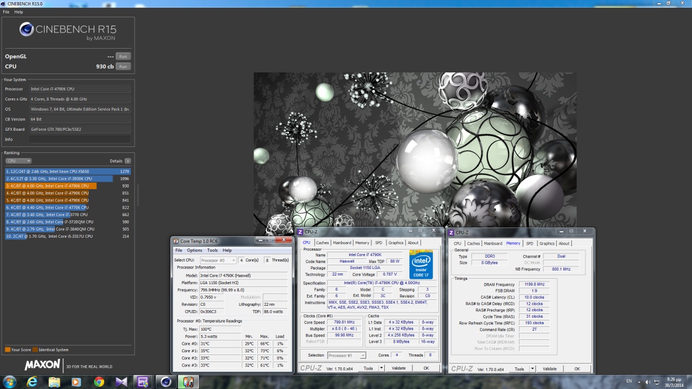Viewport: 692px width, 389px height.
Task: Click the Cinebench icon in the title bar
Action: coord(4,3)
